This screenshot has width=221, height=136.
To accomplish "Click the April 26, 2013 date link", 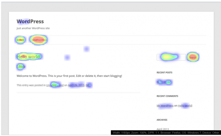I will (76, 85).
